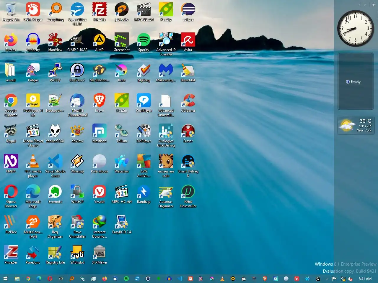Open the Advanced IP Scanner shortcut
Screen dimensions: 378x283
coord(166,45)
